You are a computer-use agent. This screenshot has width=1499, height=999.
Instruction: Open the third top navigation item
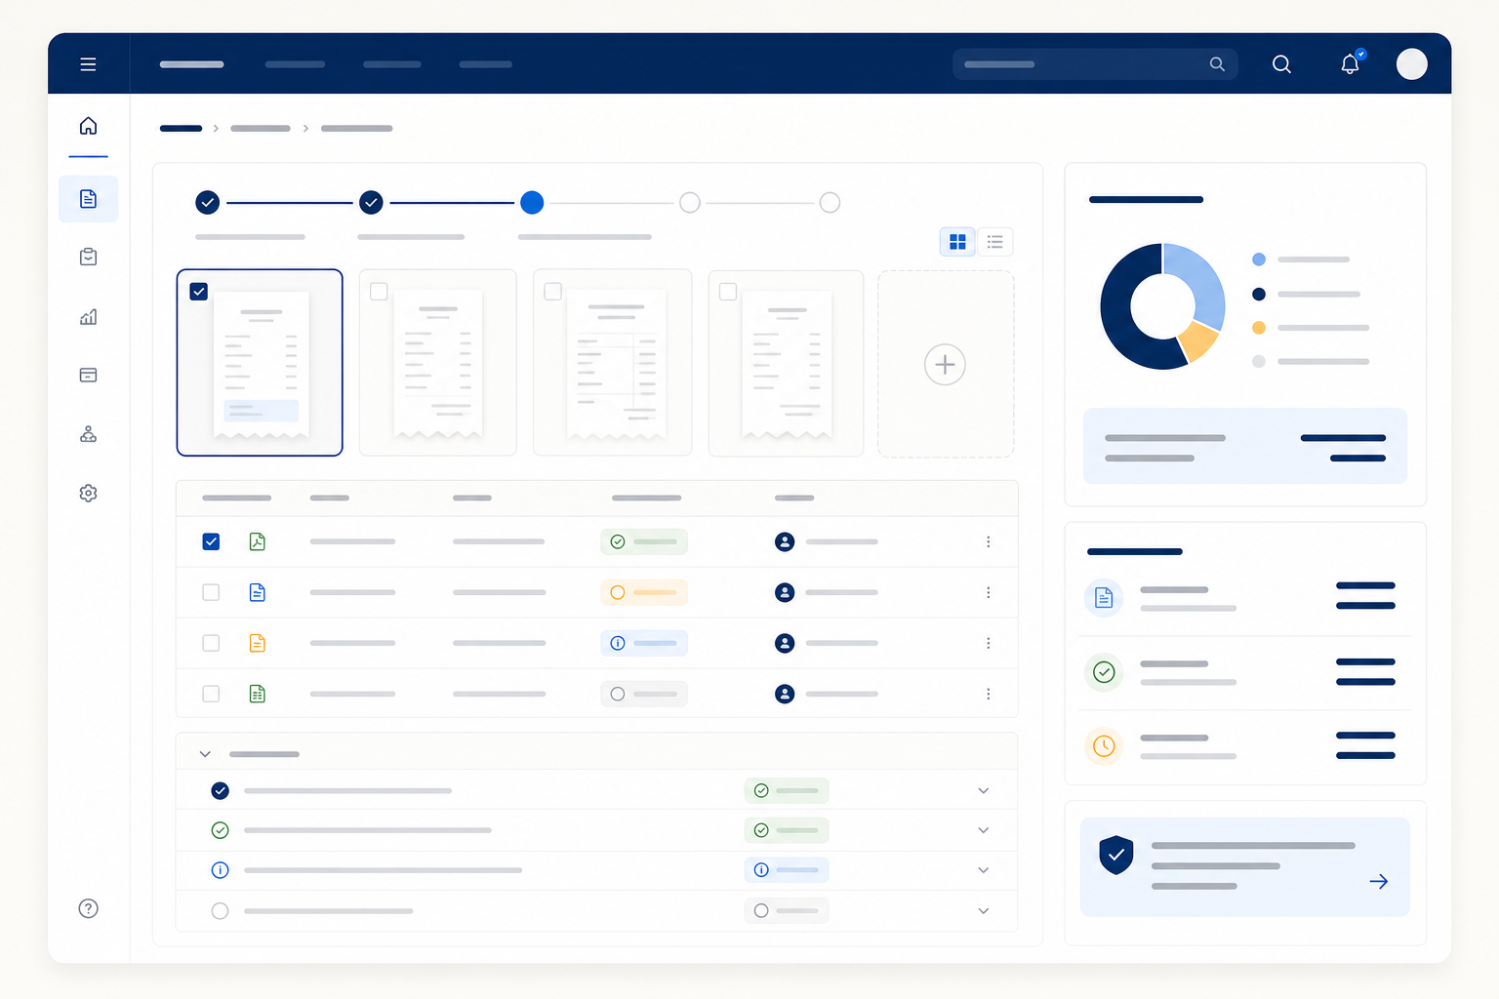(x=392, y=64)
